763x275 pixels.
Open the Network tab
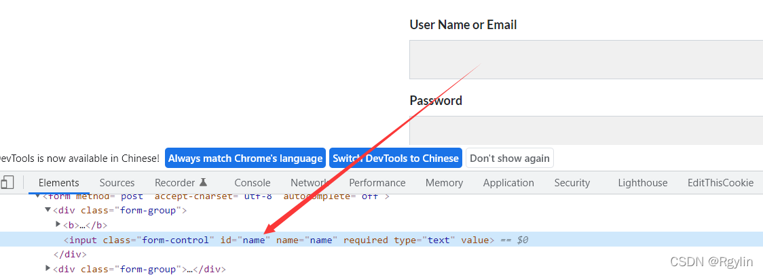click(310, 183)
